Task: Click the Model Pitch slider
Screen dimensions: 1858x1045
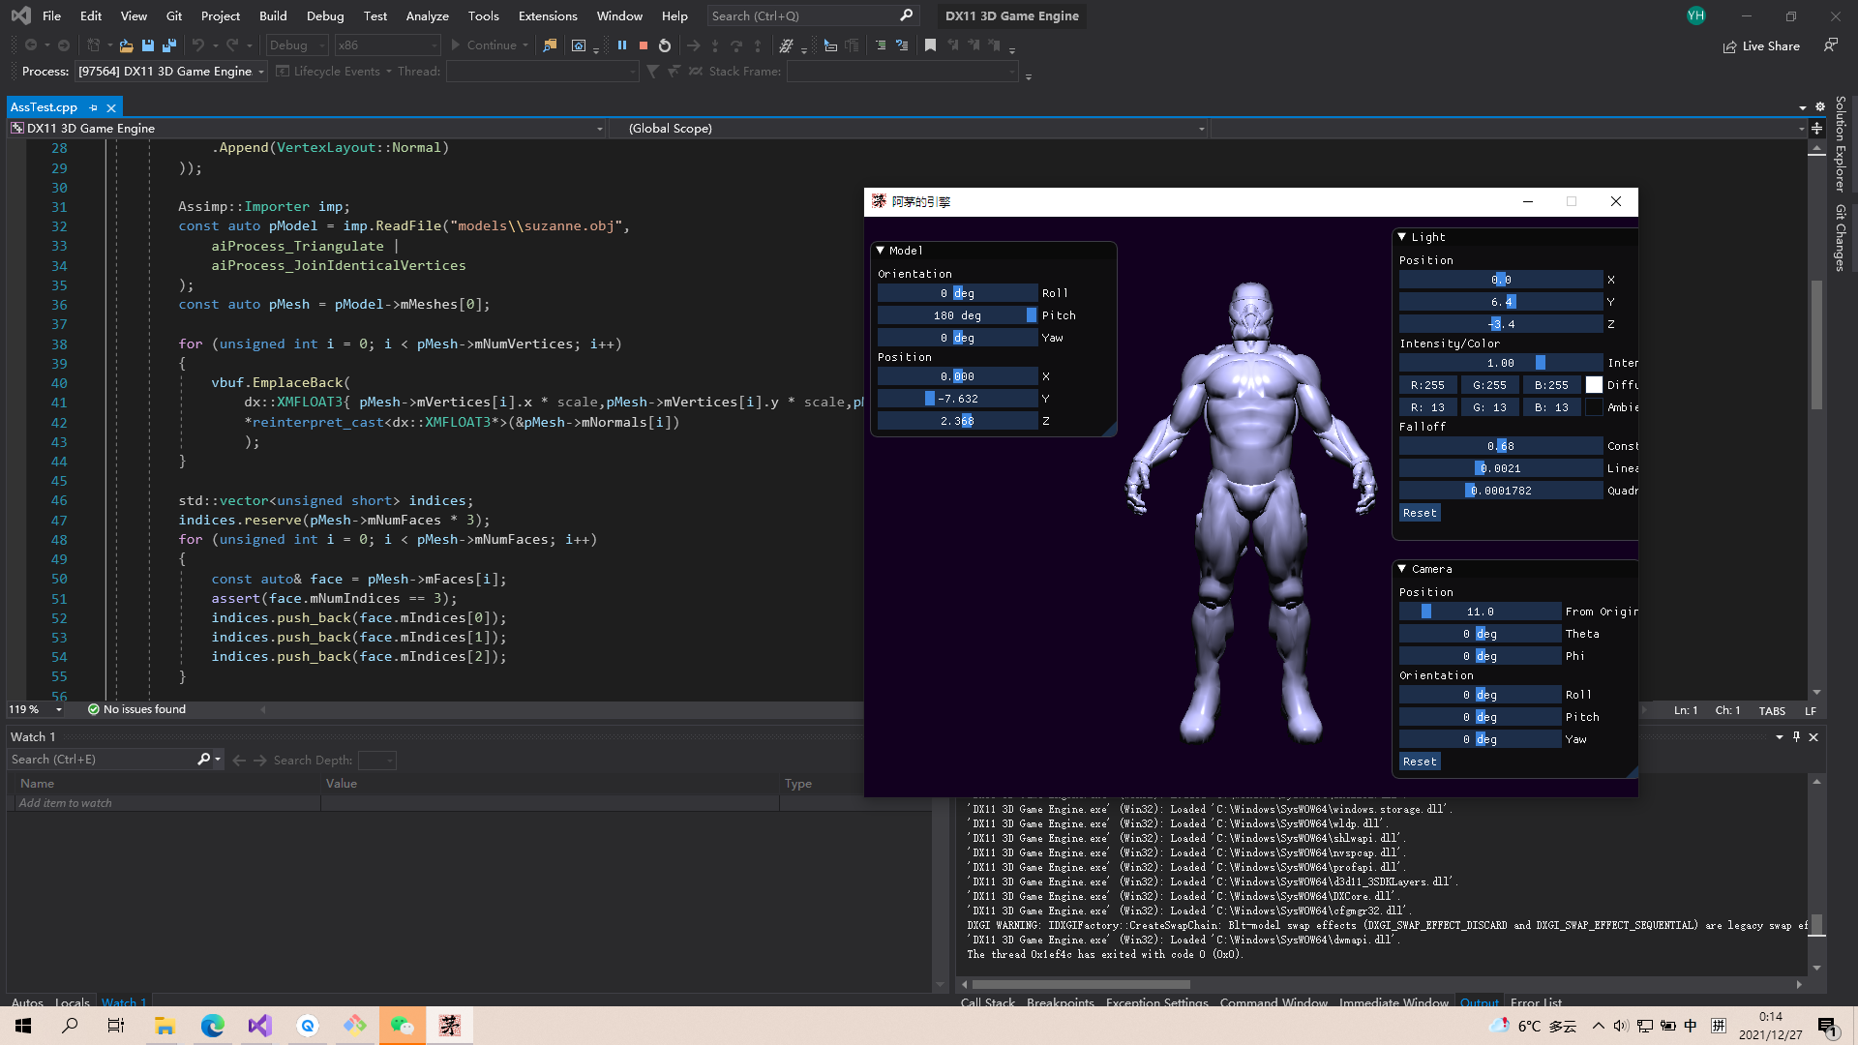Action: pyautogui.click(x=957, y=315)
